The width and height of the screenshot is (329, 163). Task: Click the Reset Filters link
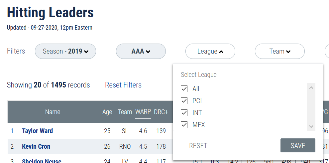click(x=123, y=85)
